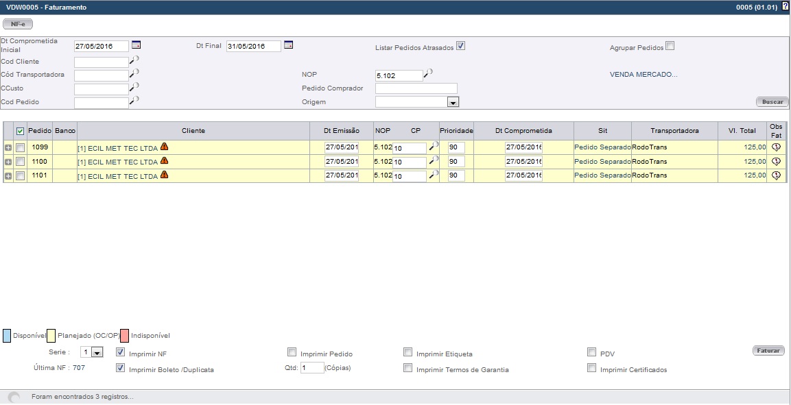Click the NF-e button
The width and height of the screenshot is (791, 405).
[x=17, y=25]
